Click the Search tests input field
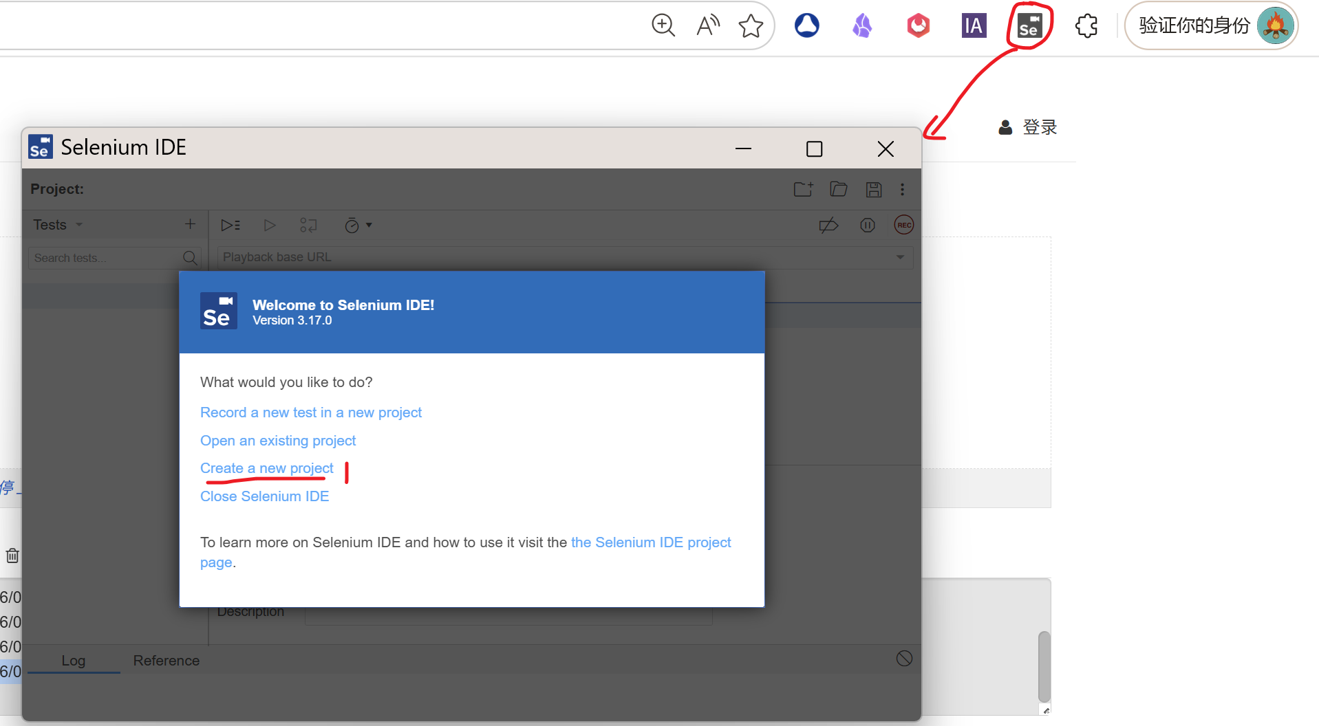Image resolution: width=1319 pixels, height=726 pixels. coord(105,258)
